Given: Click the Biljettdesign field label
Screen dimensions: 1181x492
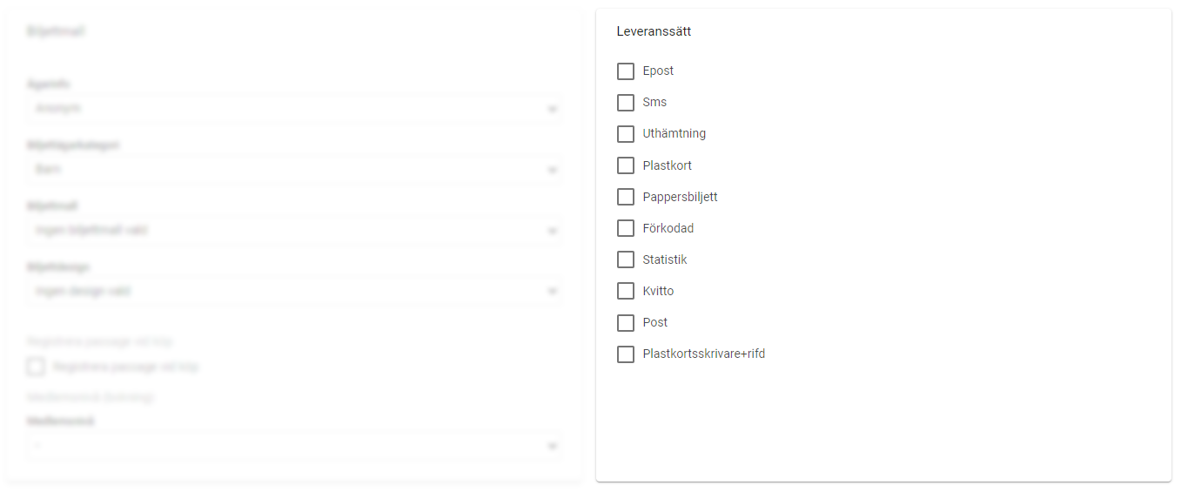Looking at the screenshot, I should pos(58,267).
